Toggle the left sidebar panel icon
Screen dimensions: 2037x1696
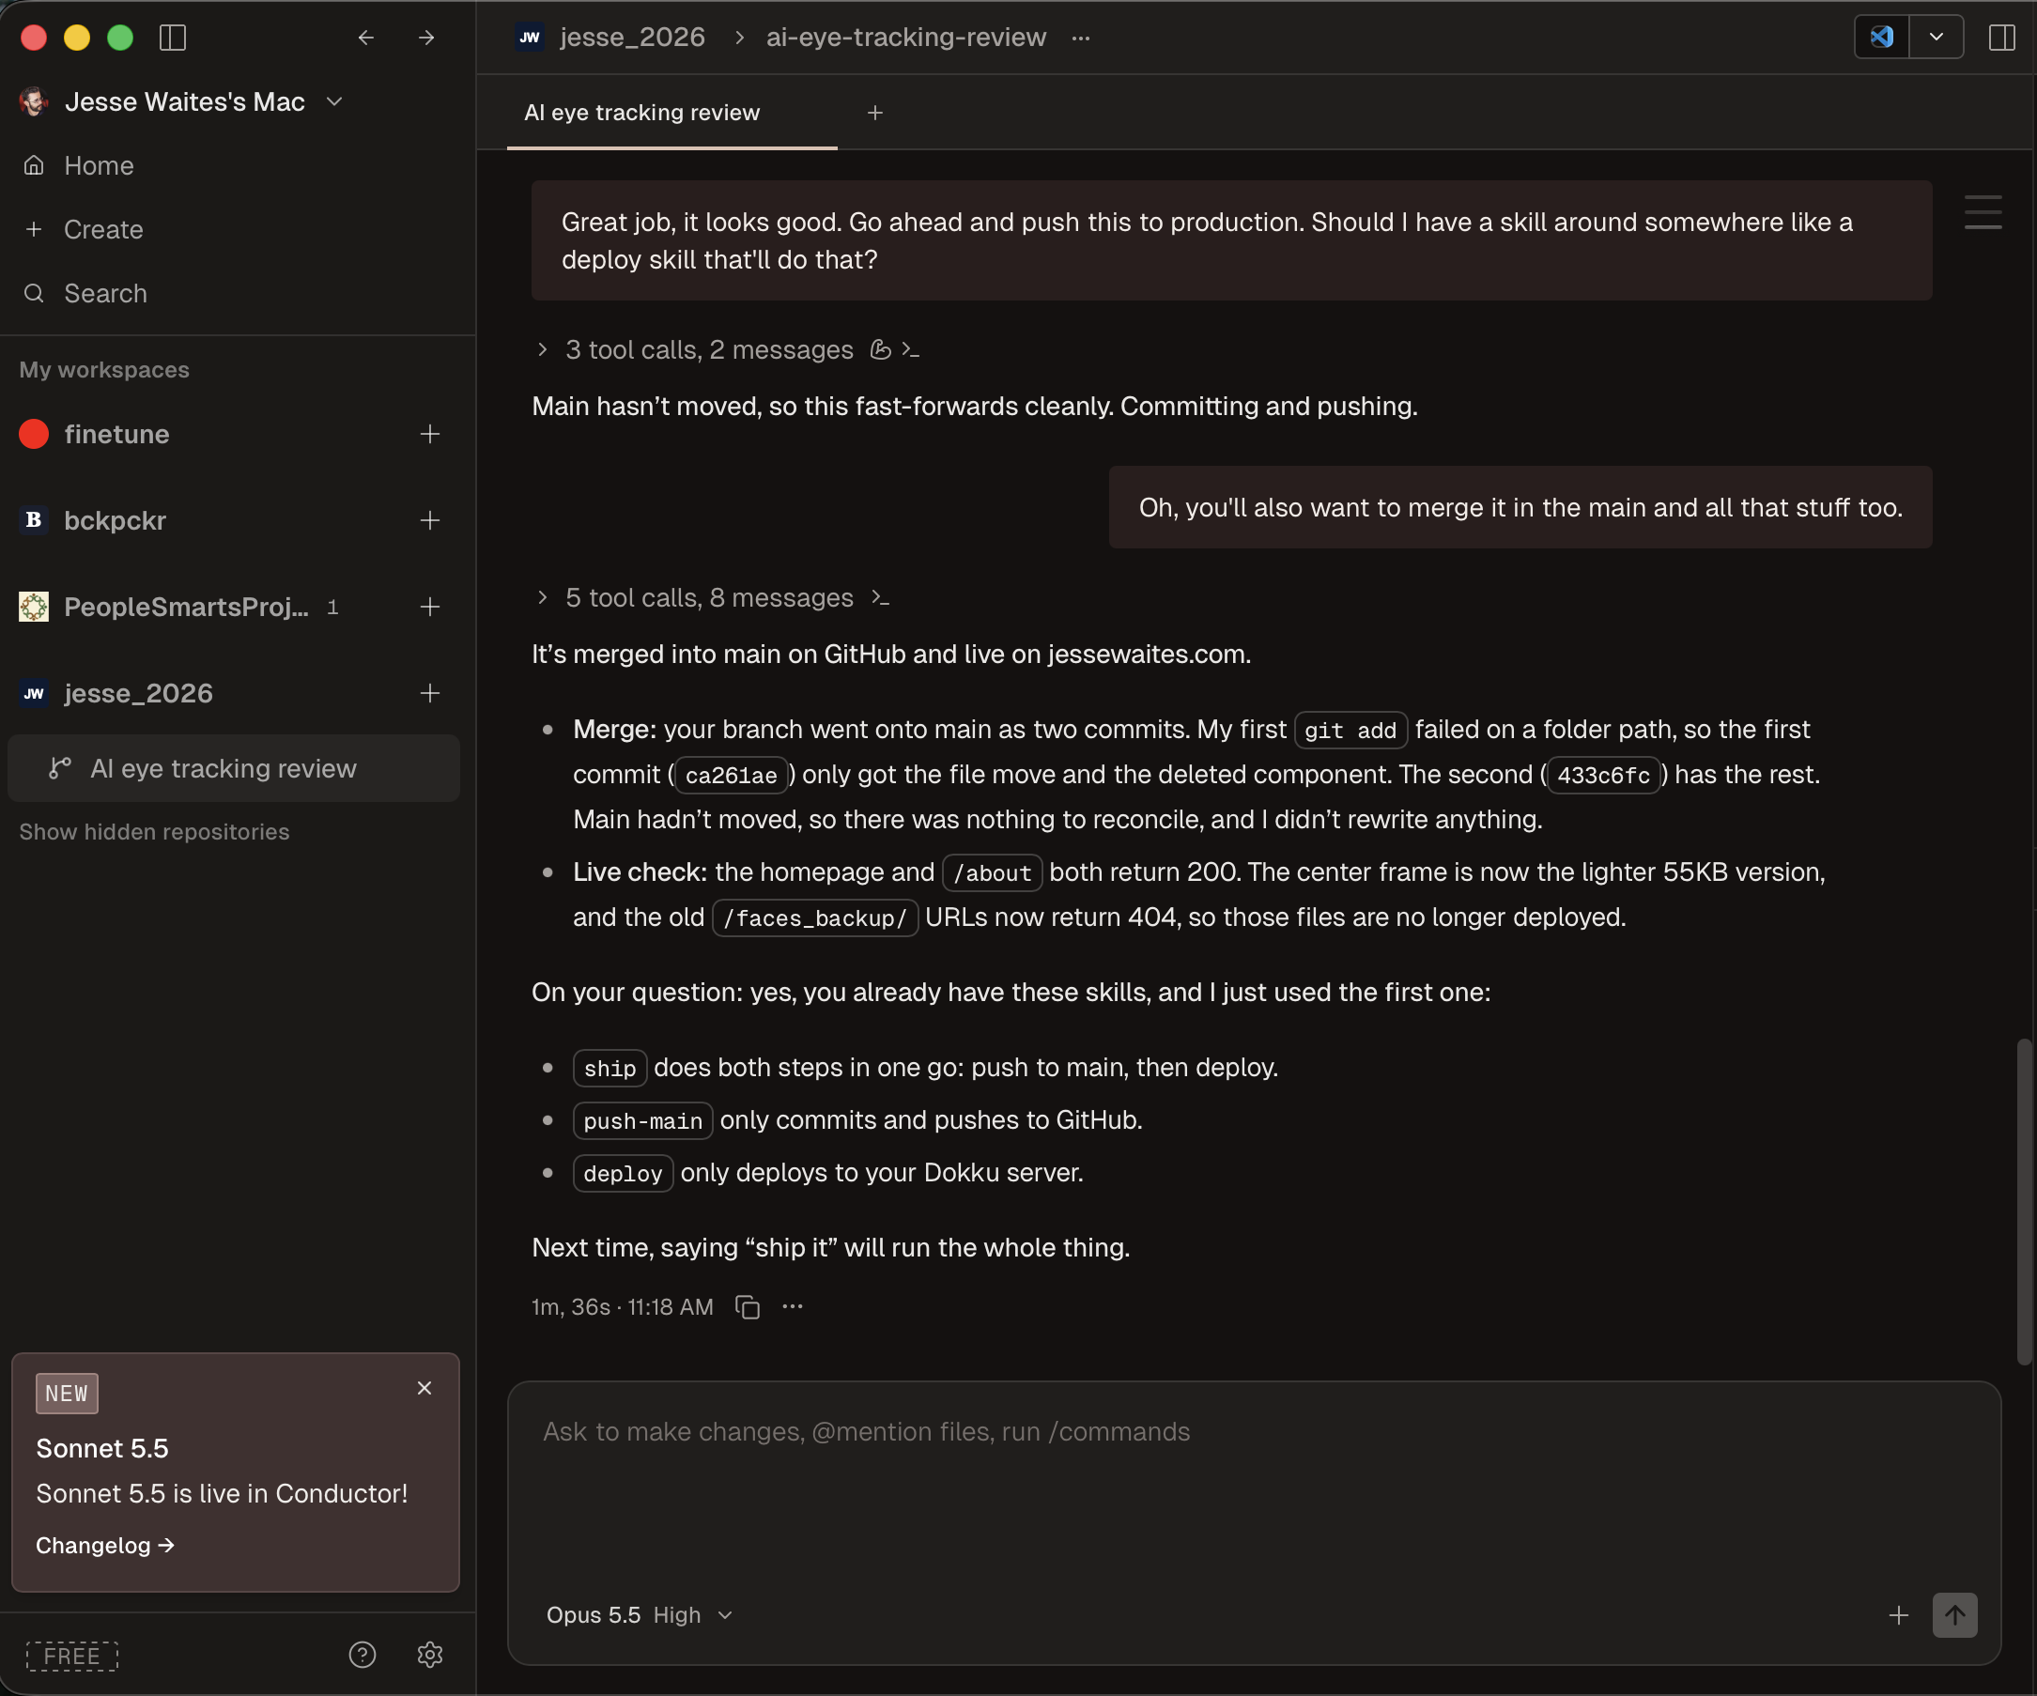[x=173, y=37]
